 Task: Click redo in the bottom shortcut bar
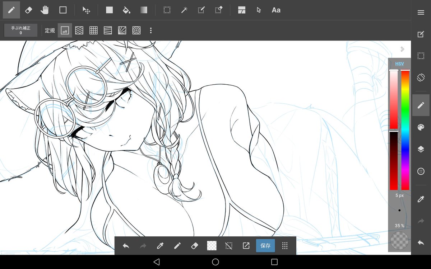point(143,246)
